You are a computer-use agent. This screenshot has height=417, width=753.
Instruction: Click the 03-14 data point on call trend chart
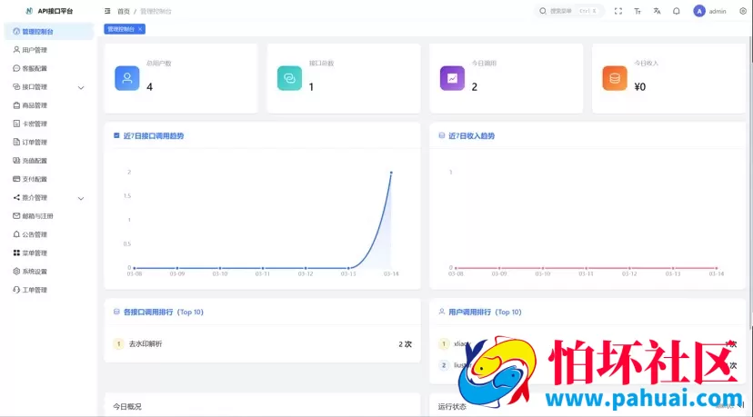point(391,172)
